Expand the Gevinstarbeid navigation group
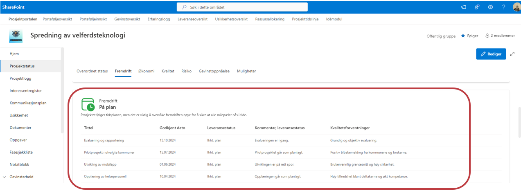Viewport: 521px width, 193px height. (x=5, y=177)
